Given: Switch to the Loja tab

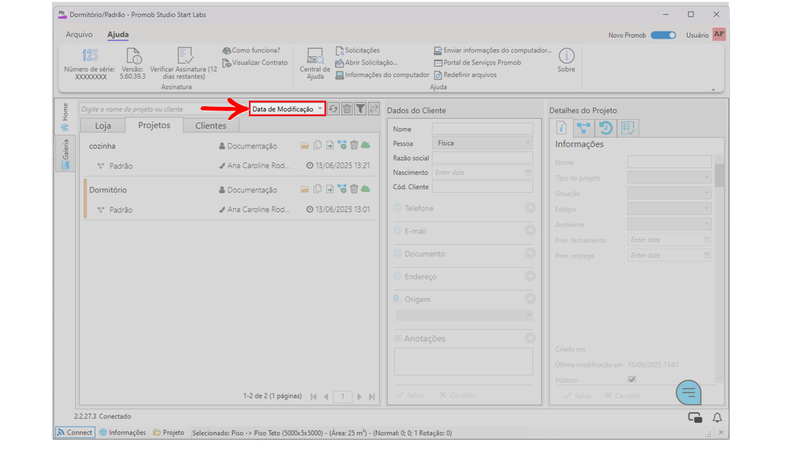Looking at the screenshot, I should click(x=103, y=126).
